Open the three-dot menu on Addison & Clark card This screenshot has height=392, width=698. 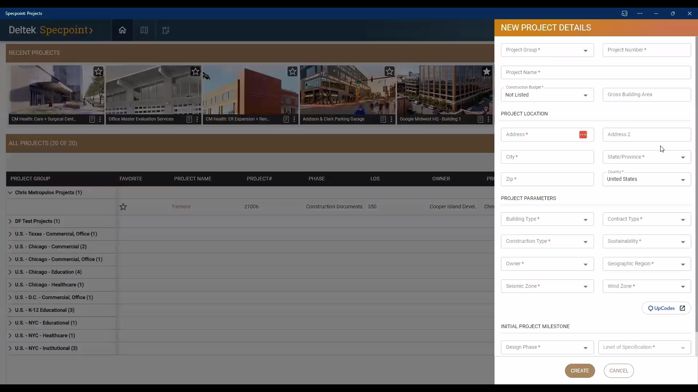pos(391,119)
